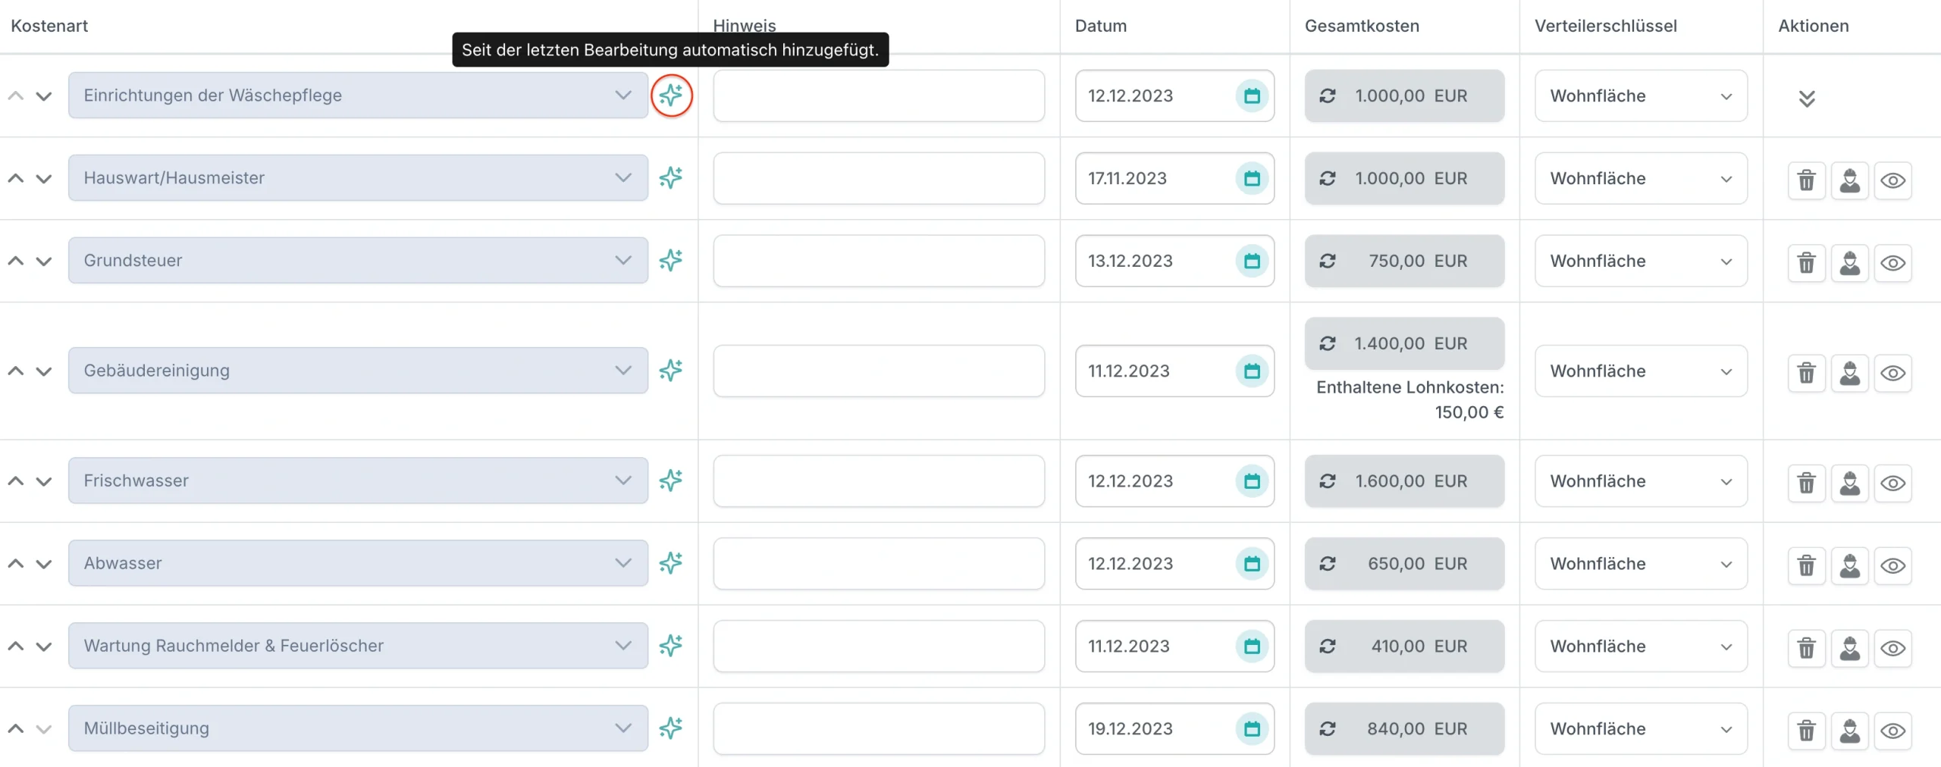Open calendar picker for date 17.11.2023
Viewport: 1941px width, 767px height.
coord(1252,178)
